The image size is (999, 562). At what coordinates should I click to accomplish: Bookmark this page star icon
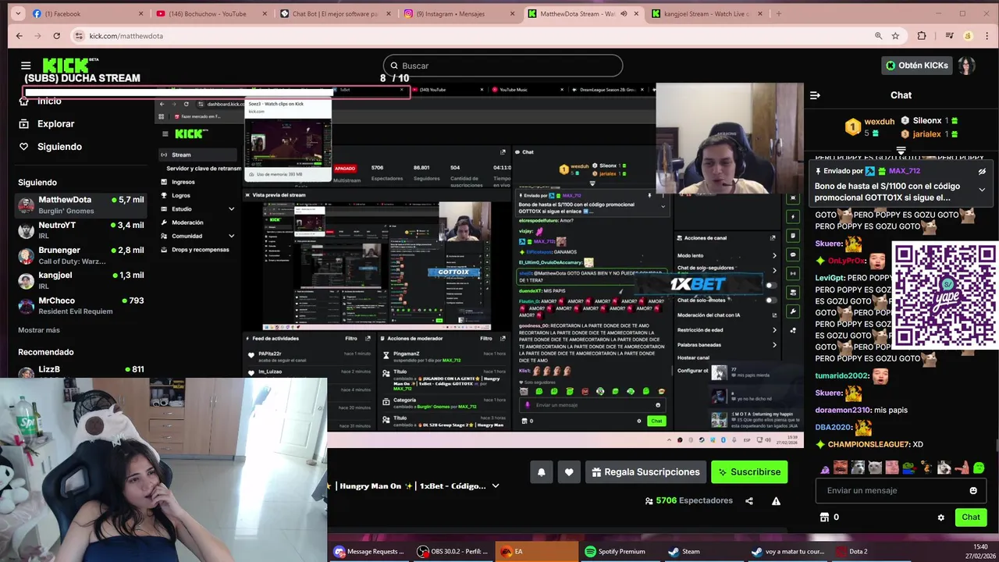[x=895, y=36]
